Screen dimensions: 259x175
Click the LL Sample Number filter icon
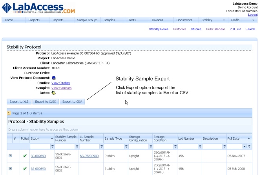(101, 146)
